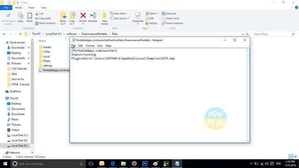Open Photoshop from taskbar
Screen dimensions: 299x168
pyautogui.click(x=145, y=164)
